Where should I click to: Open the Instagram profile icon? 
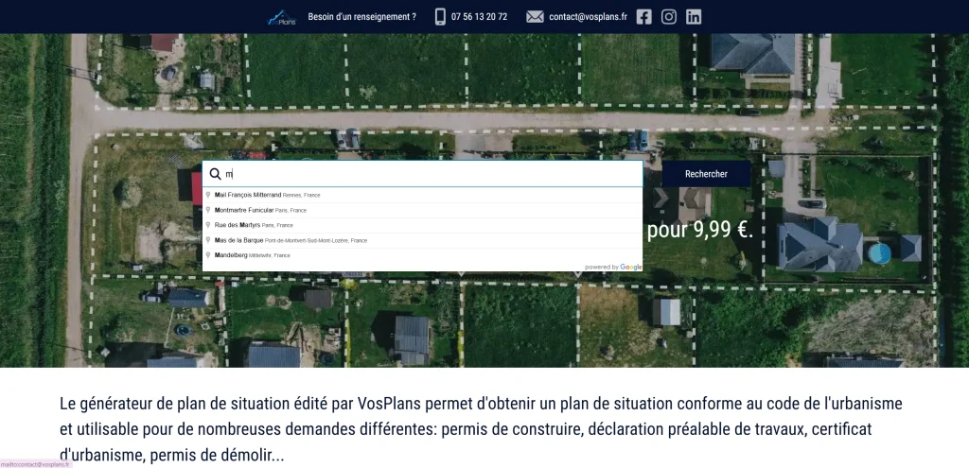[x=669, y=17]
